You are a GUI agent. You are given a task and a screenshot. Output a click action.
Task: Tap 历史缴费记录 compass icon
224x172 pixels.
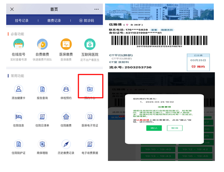pos(66,144)
